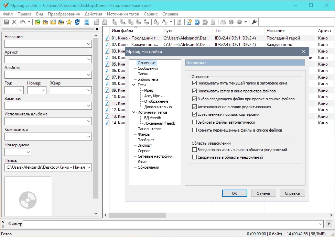Click the open folder icon right of the plus folder
Image resolution: width=335 pixels, height=237 pixels.
tap(53, 22)
